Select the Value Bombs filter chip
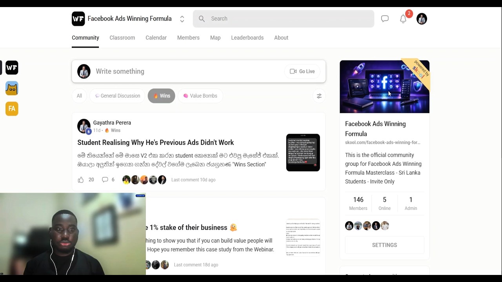Screen dimensions: 502x282 (200, 96)
